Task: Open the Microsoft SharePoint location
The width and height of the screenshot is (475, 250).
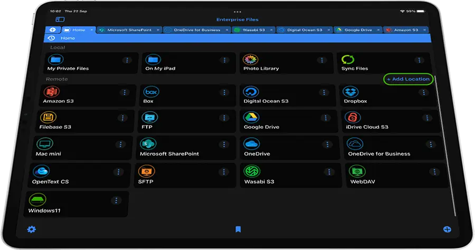Action: pyautogui.click(x=146, y=144)
